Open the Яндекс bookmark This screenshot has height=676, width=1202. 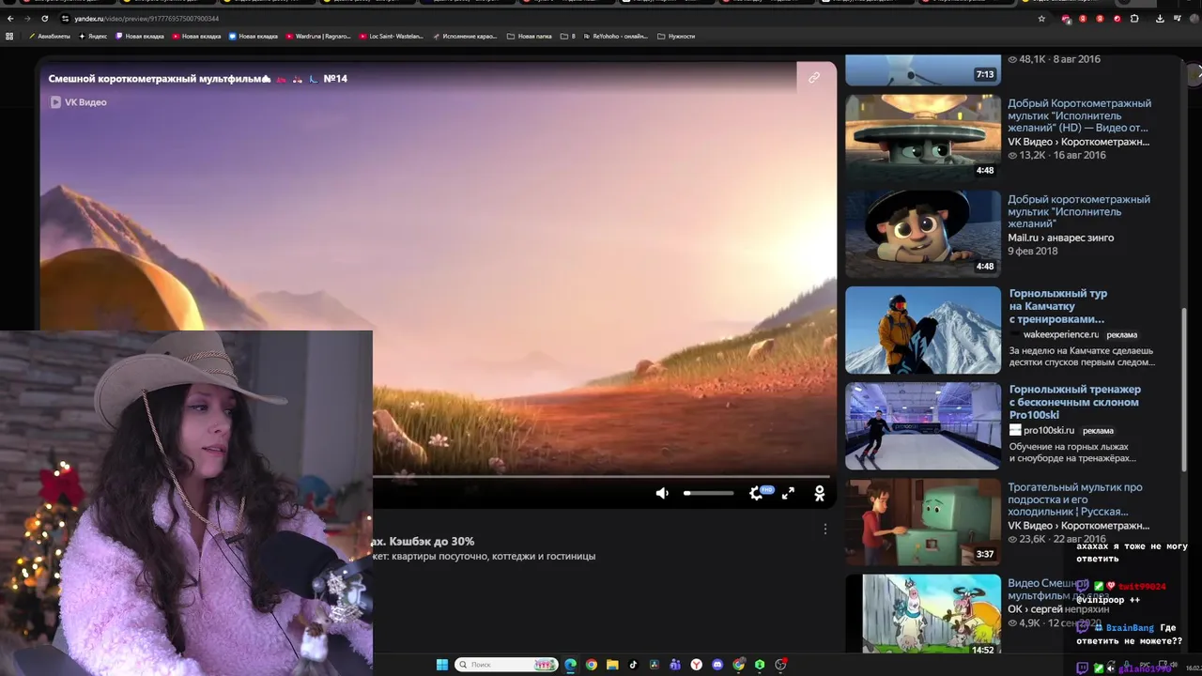(x=93, y=37)
